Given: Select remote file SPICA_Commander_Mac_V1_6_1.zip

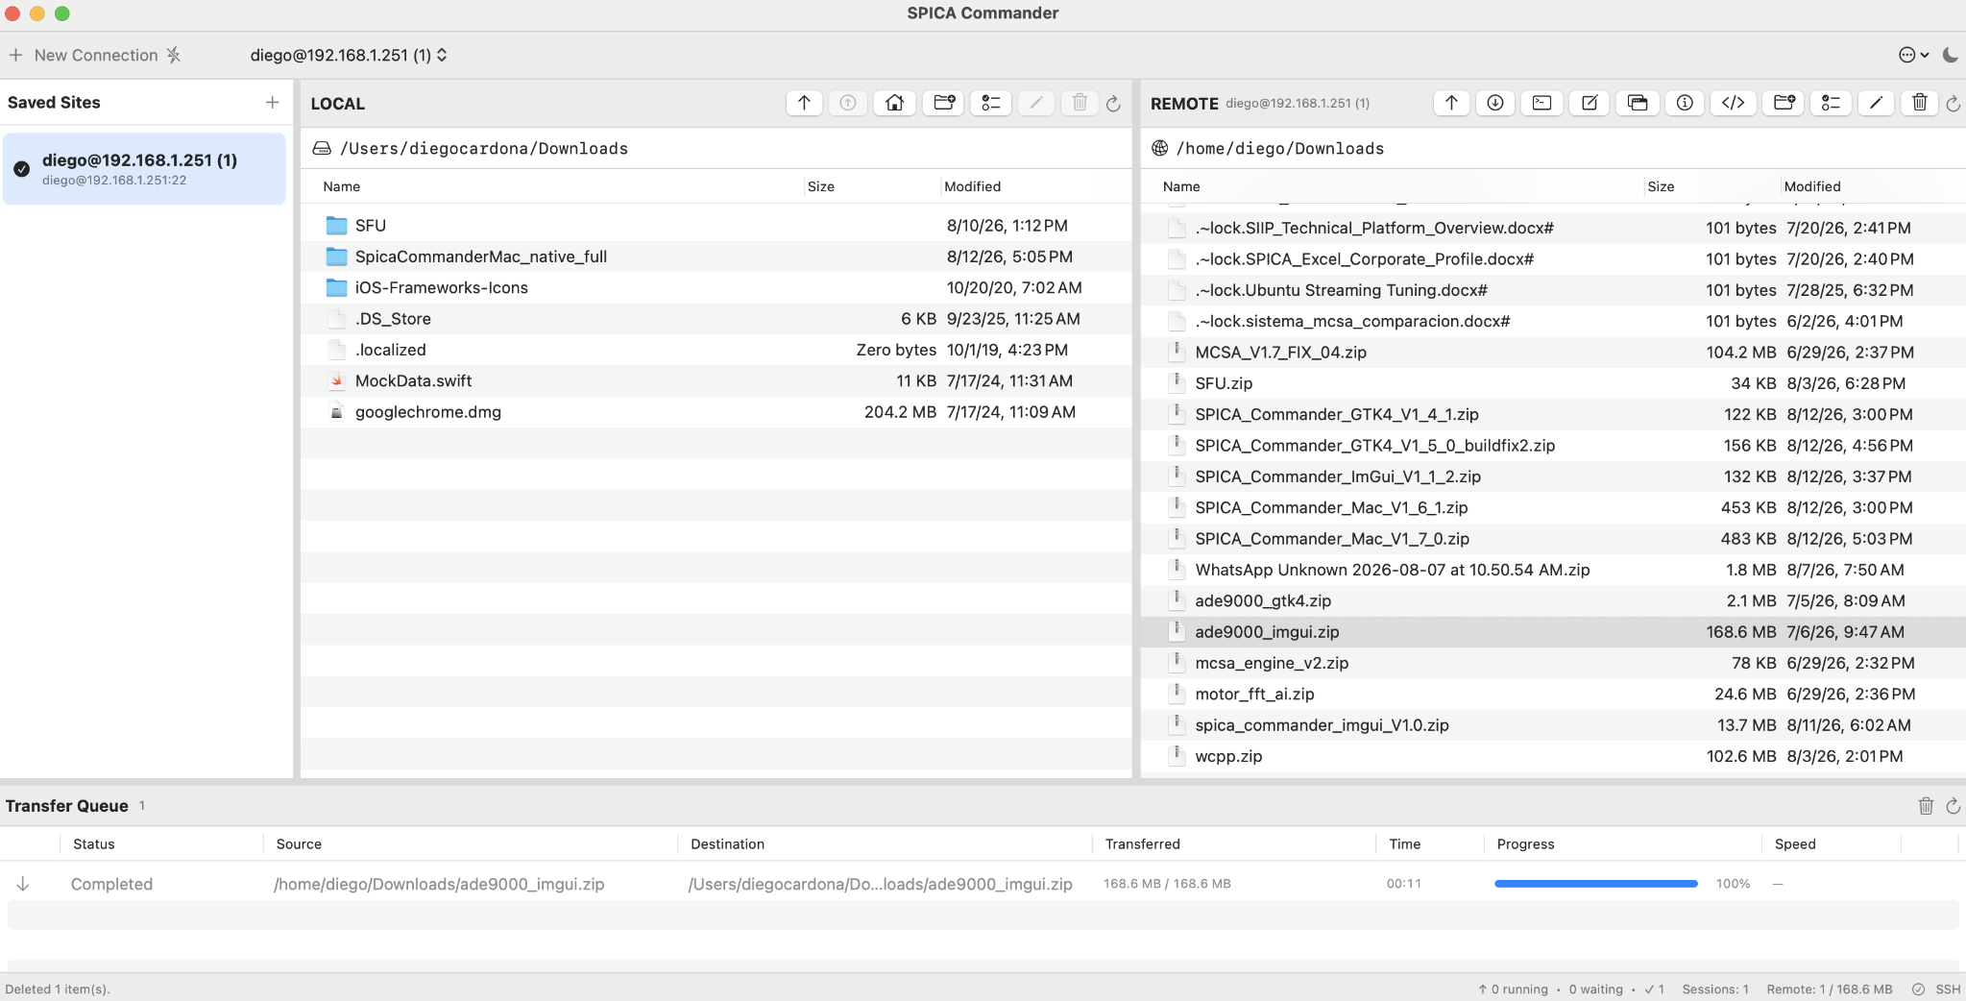Looking at the screenshot, I should click(x=1553, y=507).
